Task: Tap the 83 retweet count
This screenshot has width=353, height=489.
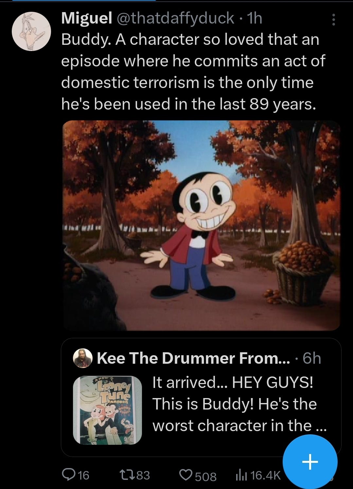Action: 143,475
